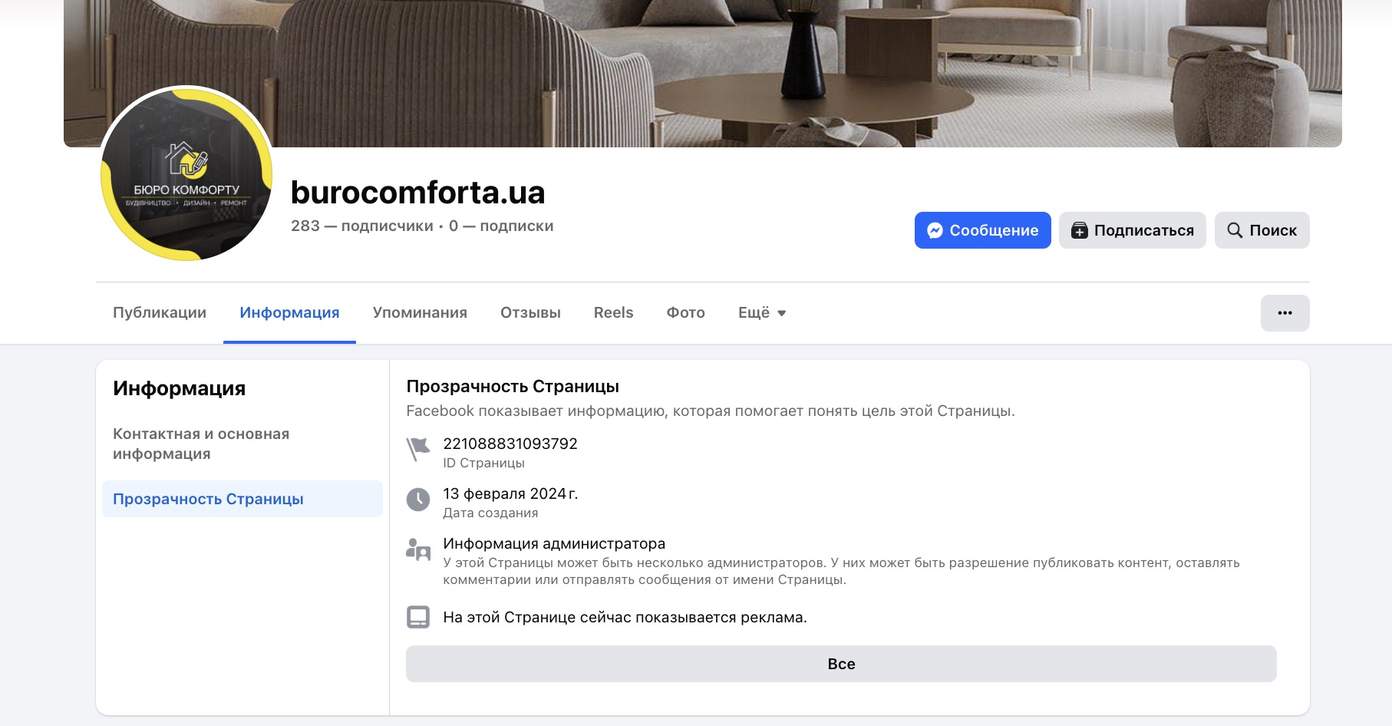Go to the Отзывы tab

tap(530, 312)
